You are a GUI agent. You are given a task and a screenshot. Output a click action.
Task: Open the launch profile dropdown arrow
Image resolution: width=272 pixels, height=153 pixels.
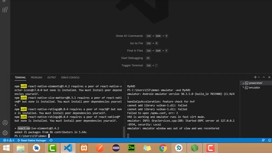click(x=259, y=77)
